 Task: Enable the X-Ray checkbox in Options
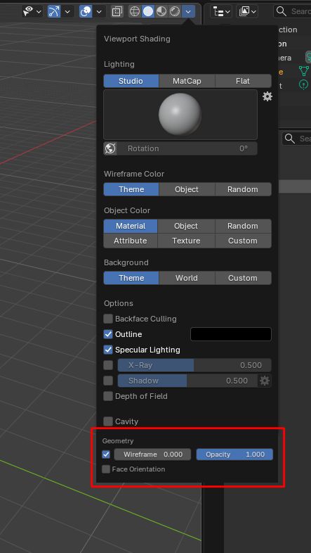[x=108, y=365]
